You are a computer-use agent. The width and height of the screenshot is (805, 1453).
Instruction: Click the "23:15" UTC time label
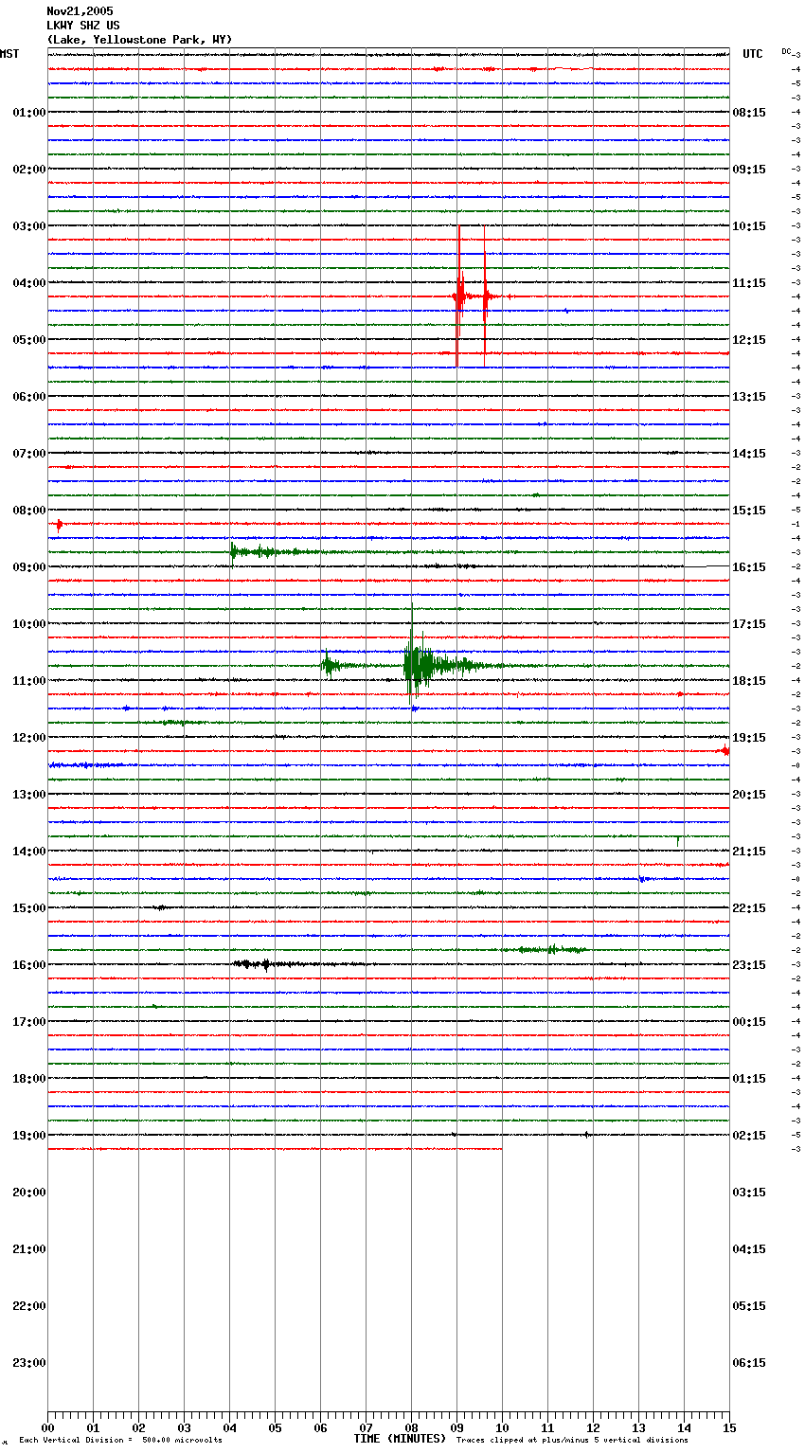pyautogui.click(x=749, y=965)
